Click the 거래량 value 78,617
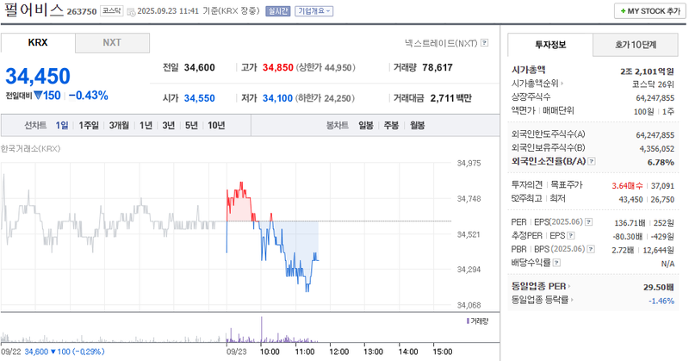The image size is (689, 361). [438, 68]
